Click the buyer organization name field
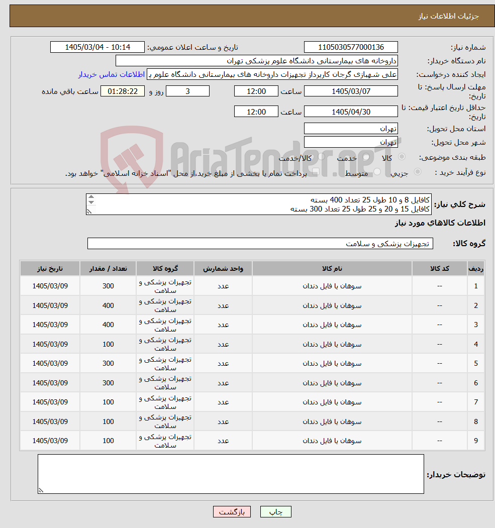Image resolution: width=495 pixels, height=528 pixels. [x=257, y=61]
